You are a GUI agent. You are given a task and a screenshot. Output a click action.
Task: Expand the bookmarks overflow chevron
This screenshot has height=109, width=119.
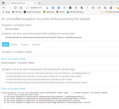(102, 12)
